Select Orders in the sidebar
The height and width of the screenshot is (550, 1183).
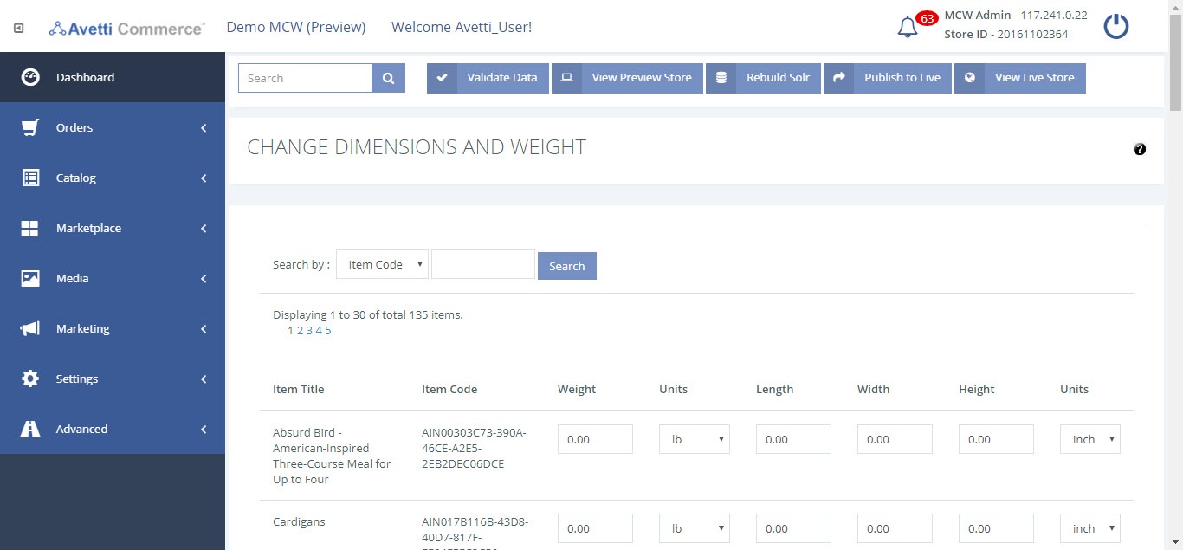[x=113, y=127]
